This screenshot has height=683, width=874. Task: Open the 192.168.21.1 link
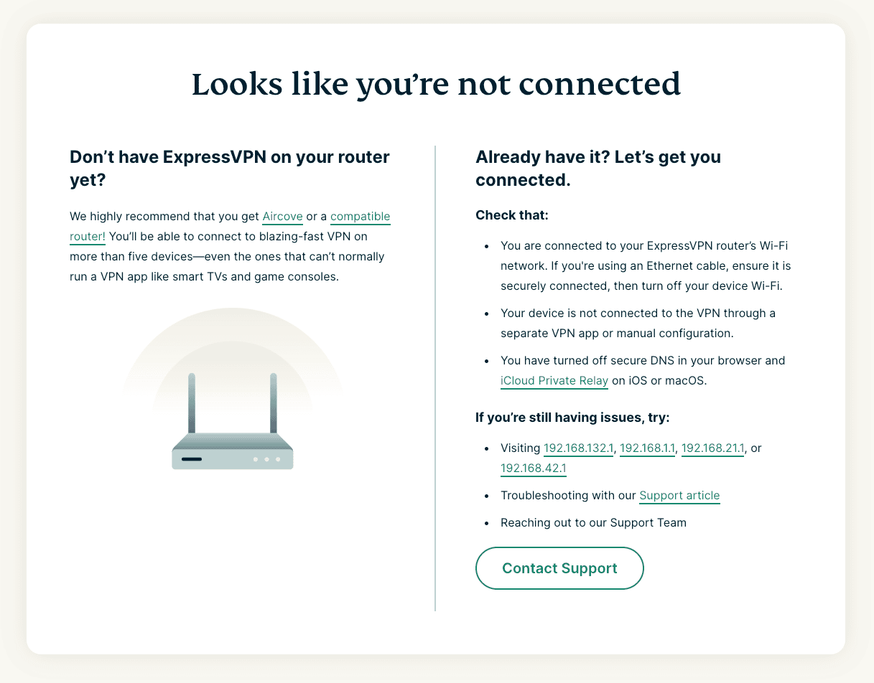click(713, 448)
